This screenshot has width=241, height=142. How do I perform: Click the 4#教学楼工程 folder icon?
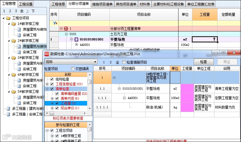coord(14,75)
